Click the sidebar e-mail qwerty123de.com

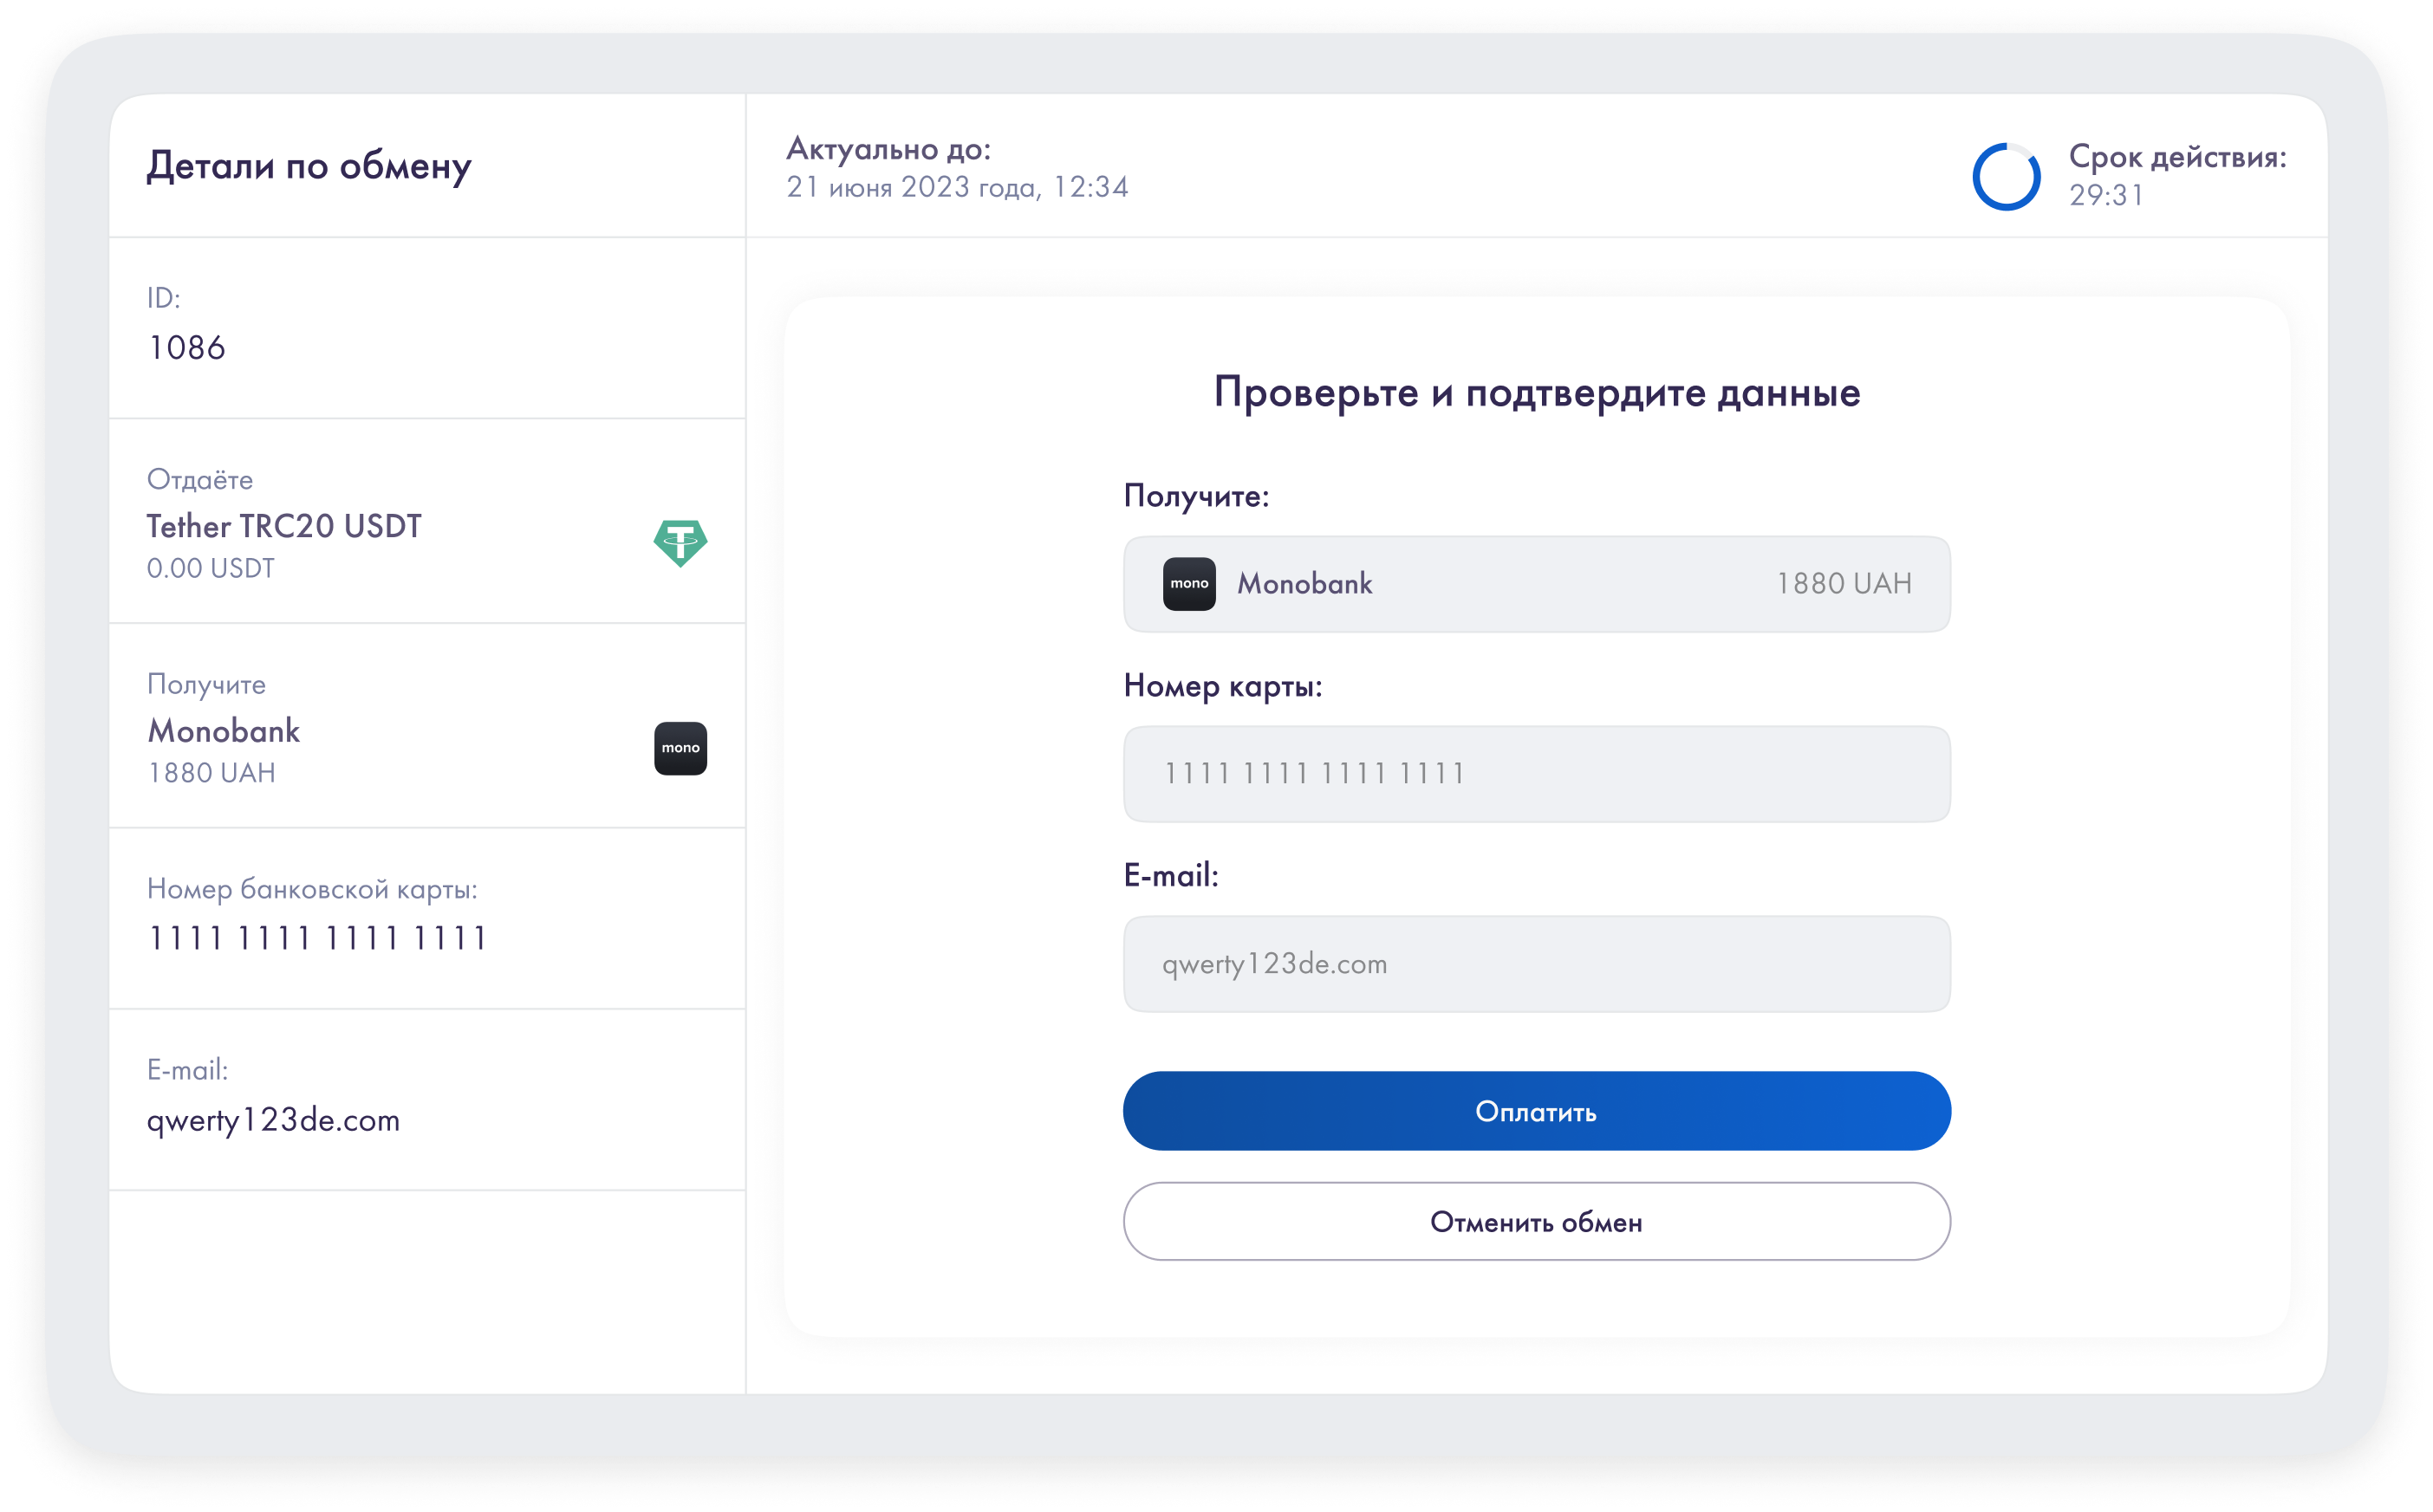(x=273, y=1120)
